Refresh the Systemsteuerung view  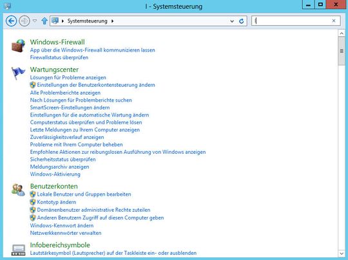pyautogui.click(x=242, y=21)
